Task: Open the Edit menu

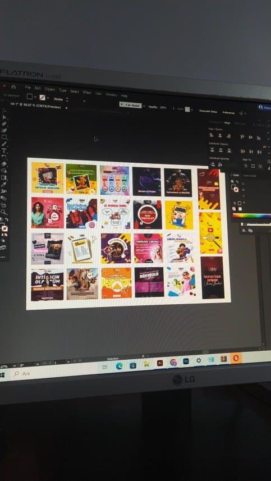Action: coord(38,88)
